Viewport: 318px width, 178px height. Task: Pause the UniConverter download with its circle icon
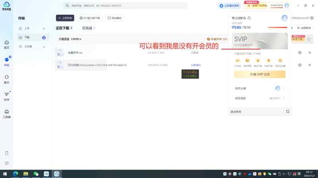(x=300, y=65)
